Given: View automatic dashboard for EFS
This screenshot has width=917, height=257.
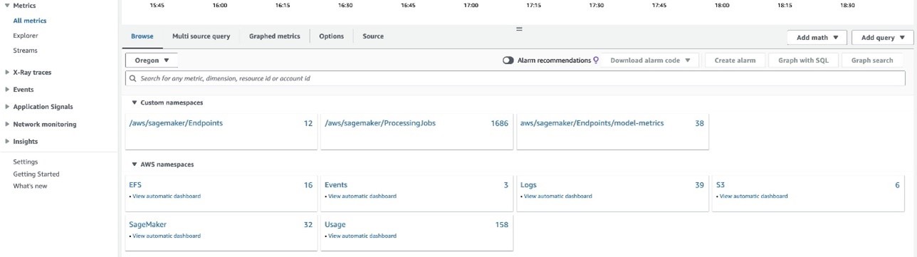Looking at the screenshot, I should [x=167, y=196].
